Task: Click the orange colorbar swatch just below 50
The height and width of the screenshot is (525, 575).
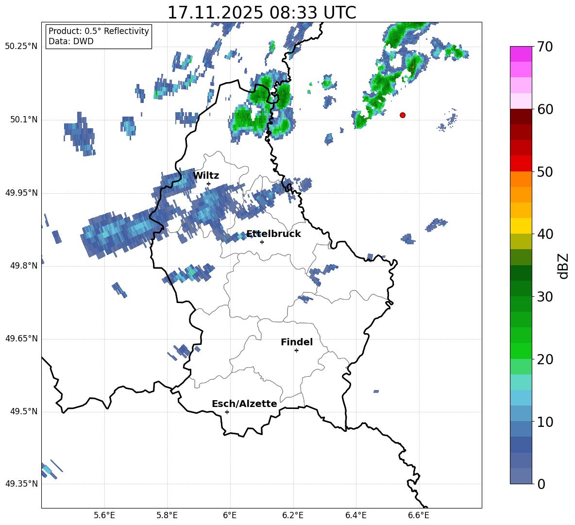Action: click(521, 179)
